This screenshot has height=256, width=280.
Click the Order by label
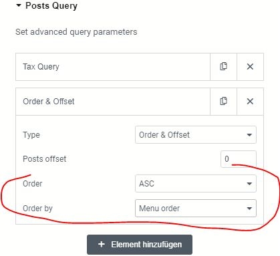click(x=37, y=209)
